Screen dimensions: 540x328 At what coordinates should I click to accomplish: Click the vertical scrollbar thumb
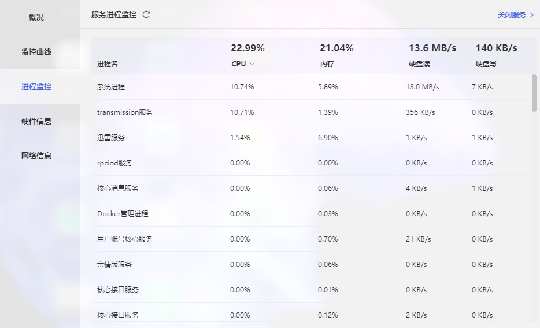point(534,92)
